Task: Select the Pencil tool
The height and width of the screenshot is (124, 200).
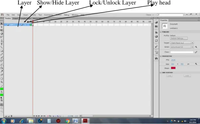Action: tap(2, 54)
